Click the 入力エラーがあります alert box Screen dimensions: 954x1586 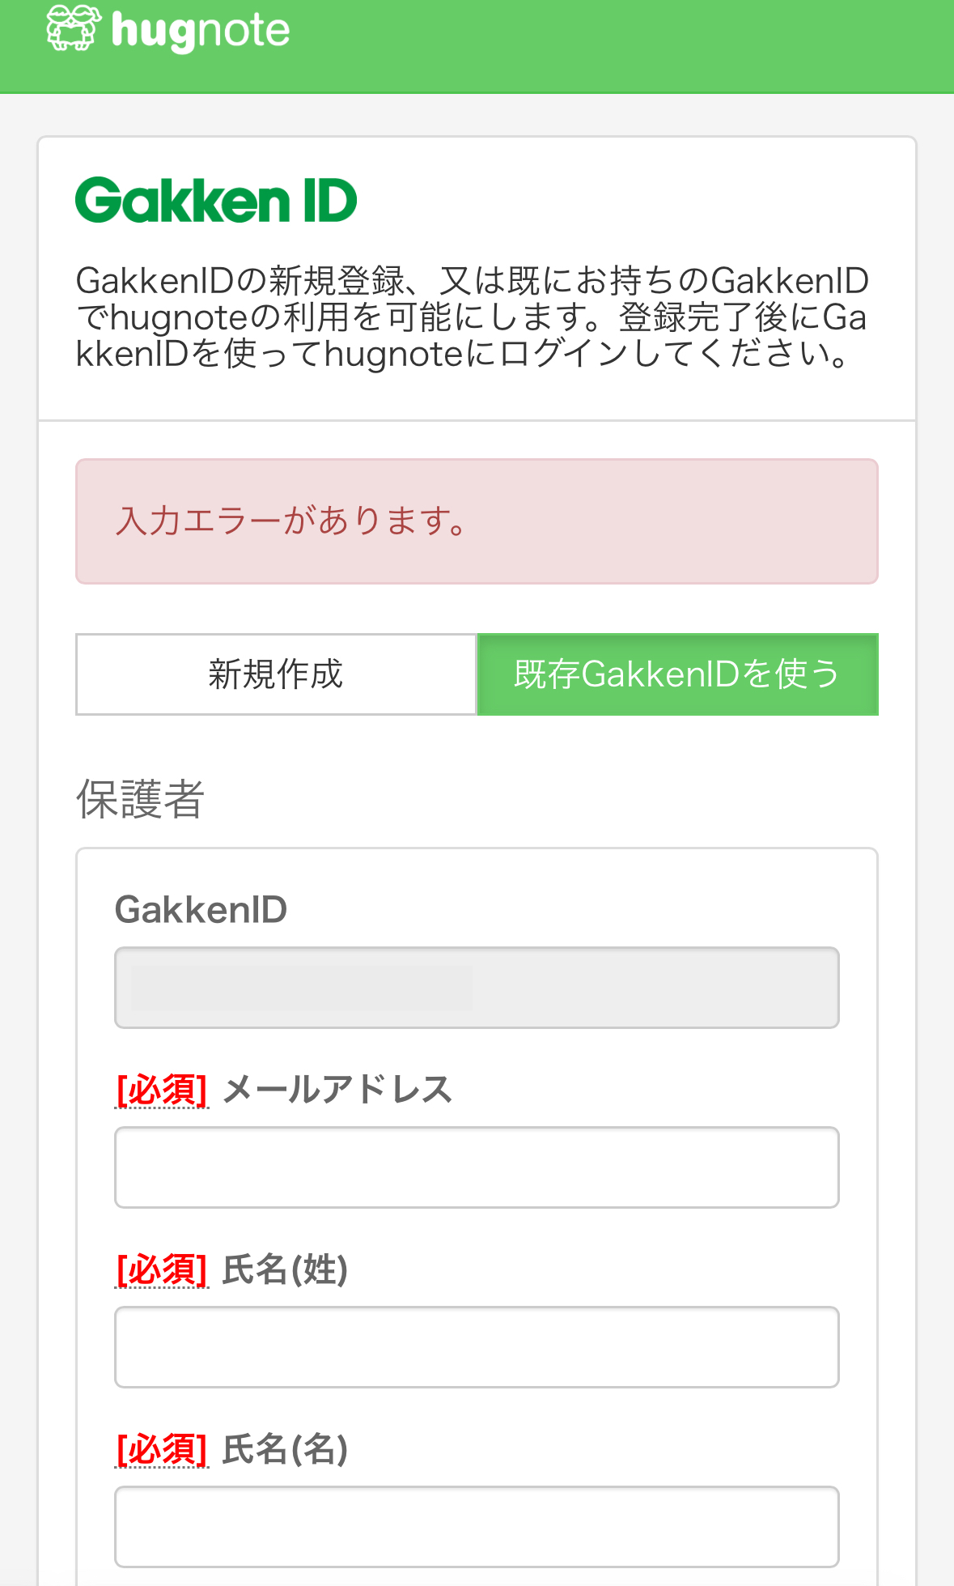tap(477, 521)
